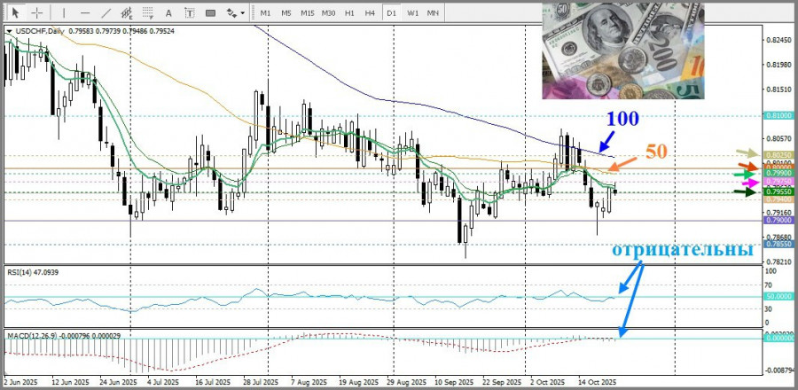This screenshot has width=798, height=390.
Task: Select the cursor arrow tool
Action: pyautogui.click(x=15, y=13)
